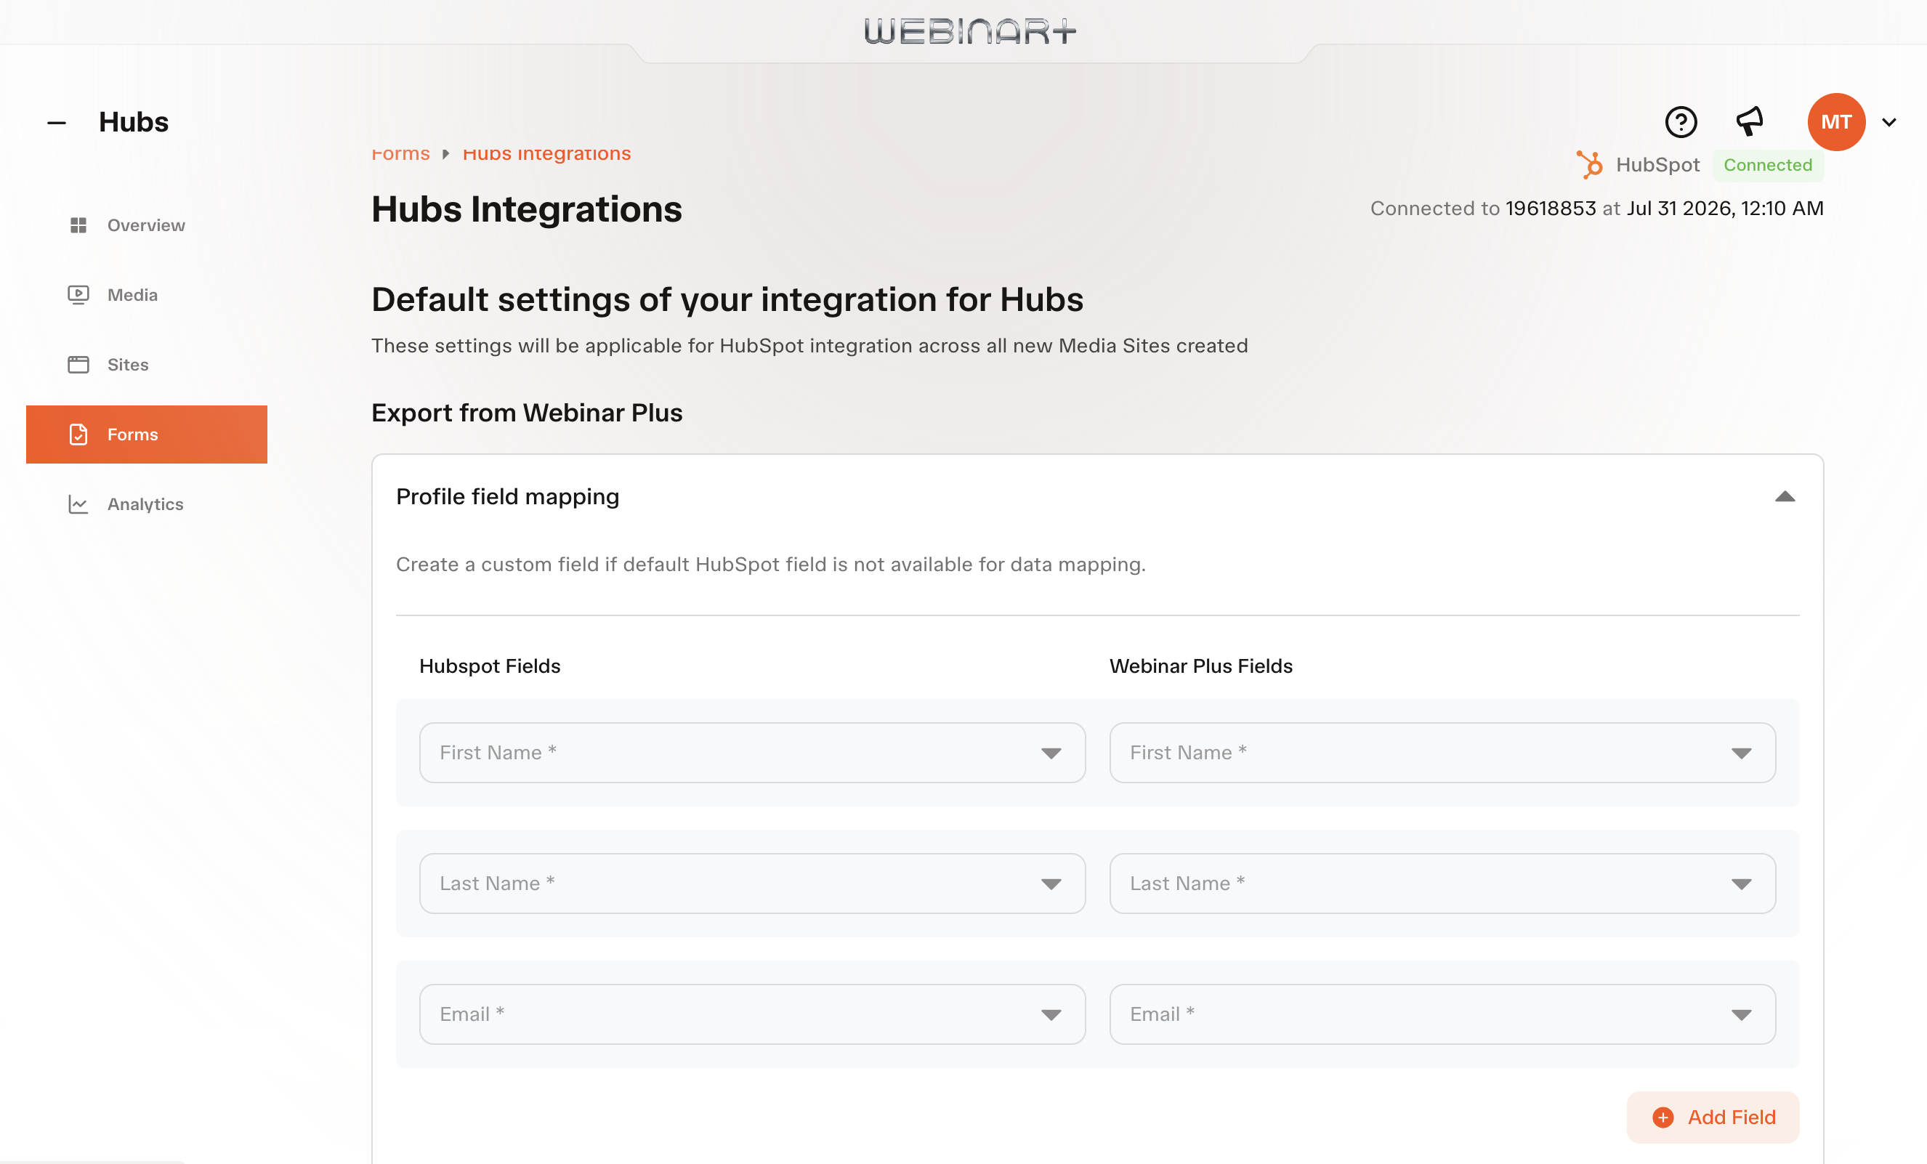Screen dimensions: 1927x1164
Task: Click the Forms document icon
Action: 78,435
